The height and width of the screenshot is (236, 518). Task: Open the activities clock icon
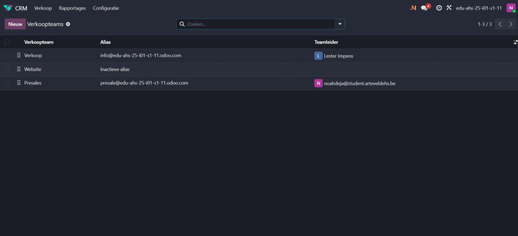[439, 8]
